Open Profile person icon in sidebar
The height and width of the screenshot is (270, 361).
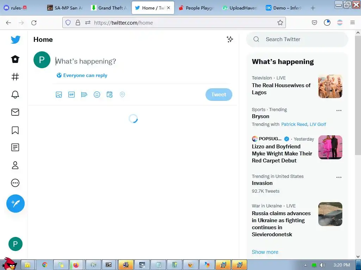point(15,165)
